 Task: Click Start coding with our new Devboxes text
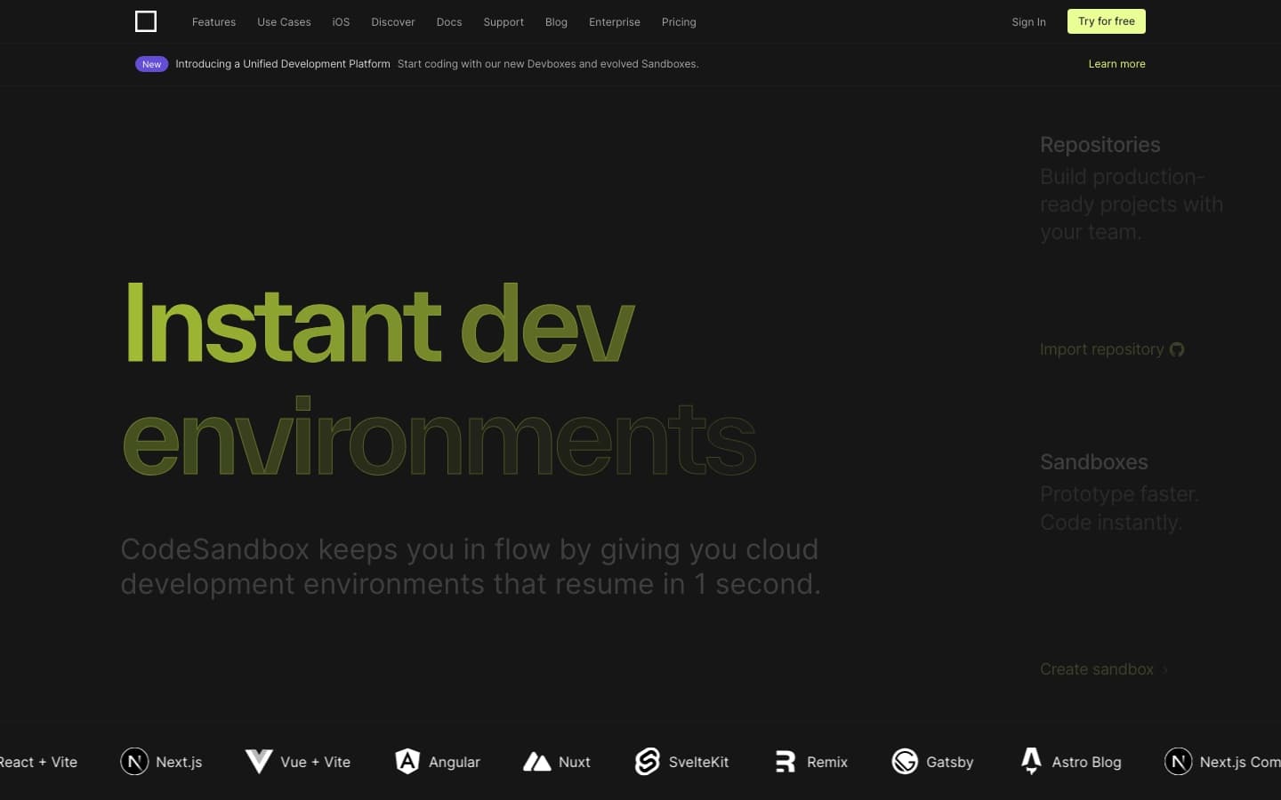click(548, 64)
